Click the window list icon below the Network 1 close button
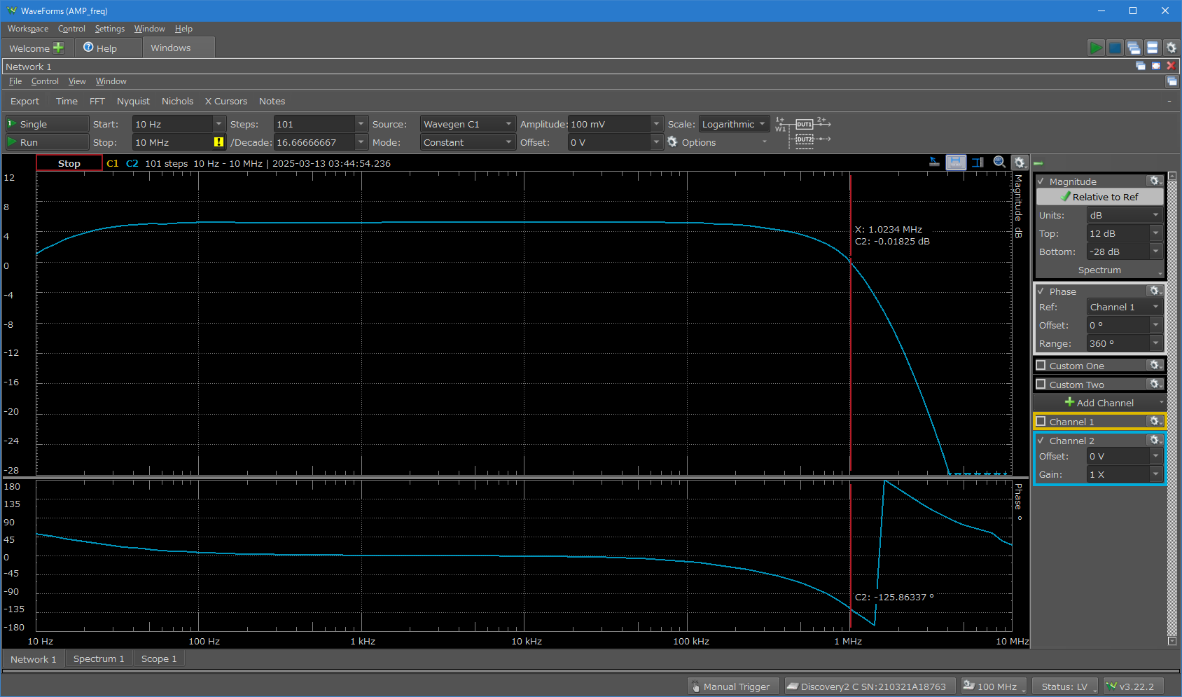 coord(1172,81)
